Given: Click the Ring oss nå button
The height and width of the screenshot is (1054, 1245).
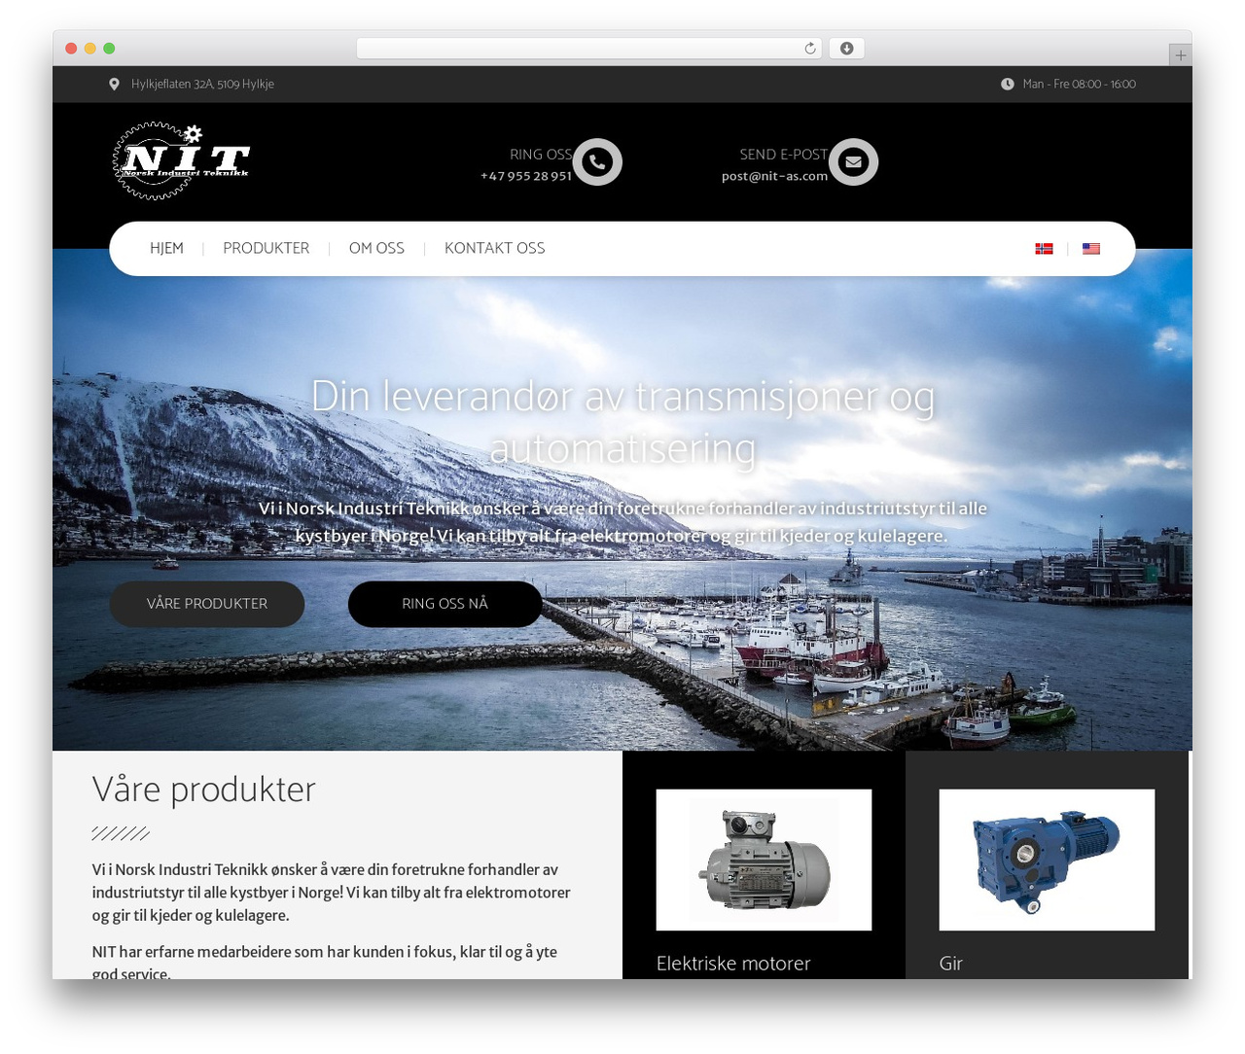Looking at the screenshot, I should click(x=445, y=604).
